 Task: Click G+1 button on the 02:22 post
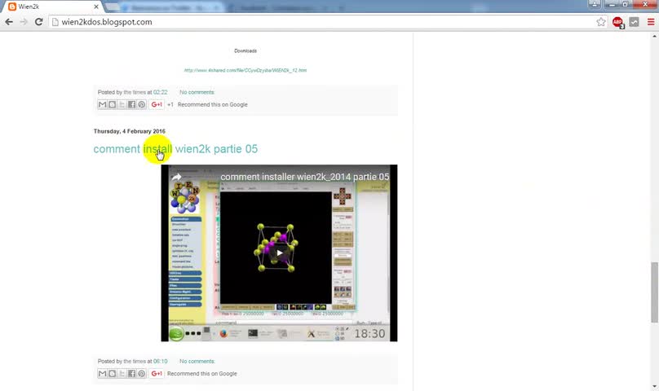157,104
